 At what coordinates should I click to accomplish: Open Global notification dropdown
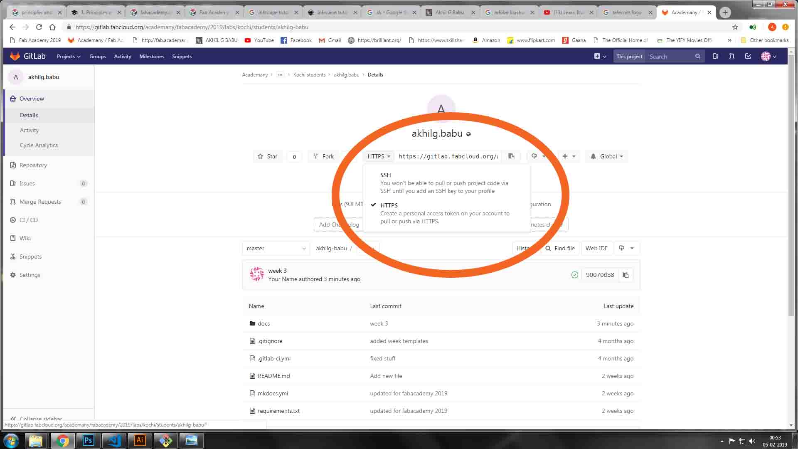pyautogui.click(x=607, y=156)
